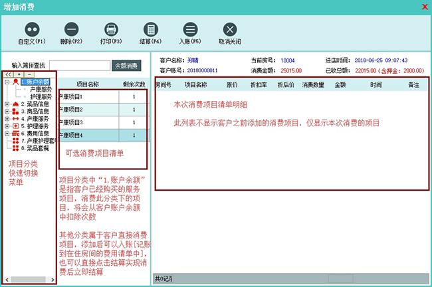Focus the 输入简拼查找 search field
The height and width of the screenshot is (287, 432).
click(77, 65)
